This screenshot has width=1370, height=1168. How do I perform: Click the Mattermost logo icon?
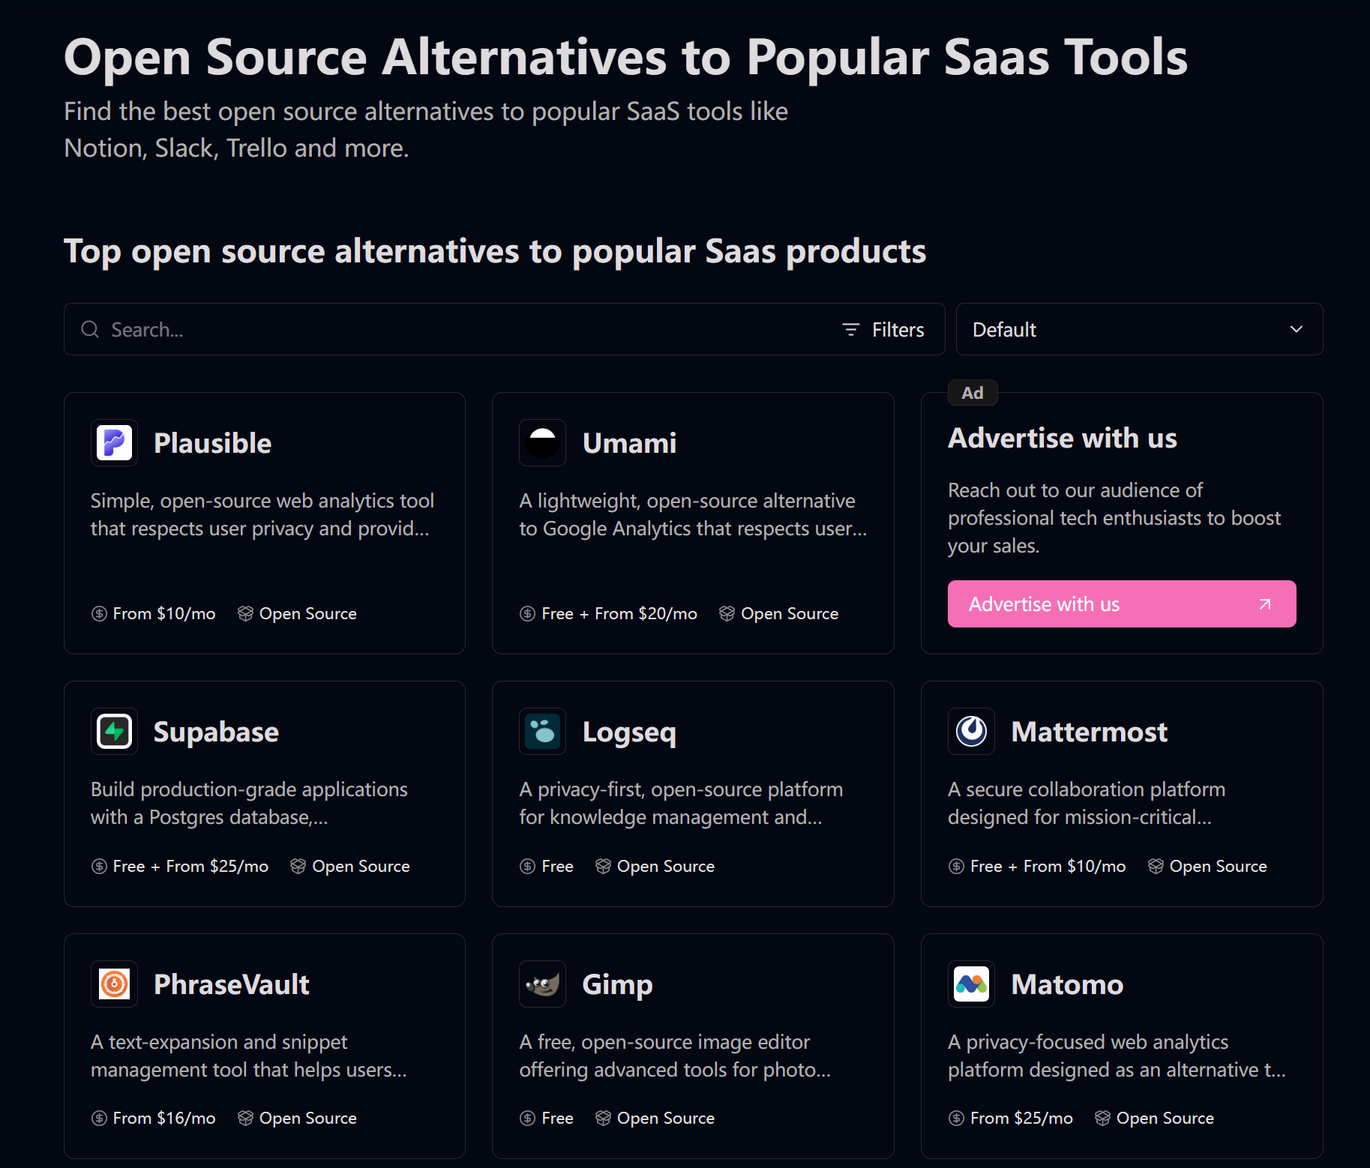click(x=971, y=732)
